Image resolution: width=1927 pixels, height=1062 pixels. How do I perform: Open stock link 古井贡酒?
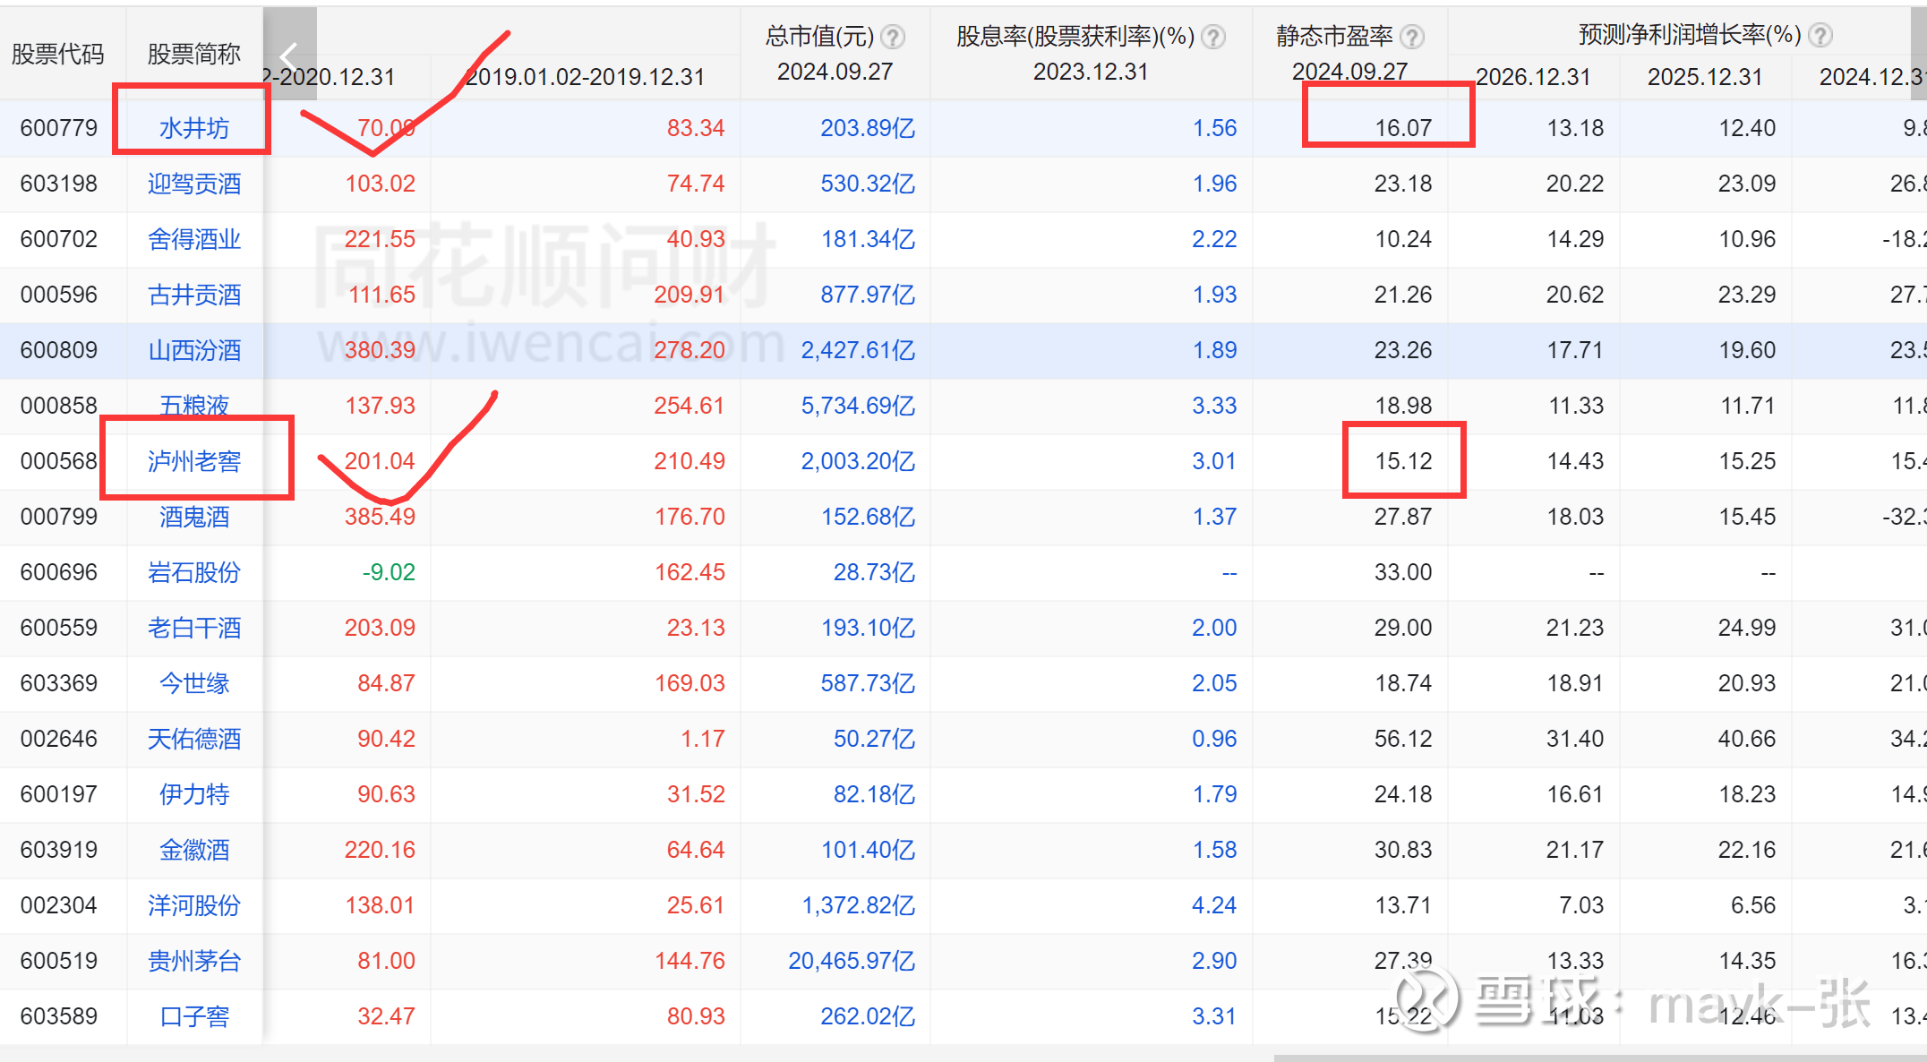194,295
